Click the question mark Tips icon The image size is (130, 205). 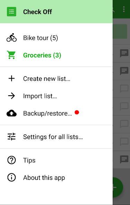pyautogui.click(x=11, y=160)
